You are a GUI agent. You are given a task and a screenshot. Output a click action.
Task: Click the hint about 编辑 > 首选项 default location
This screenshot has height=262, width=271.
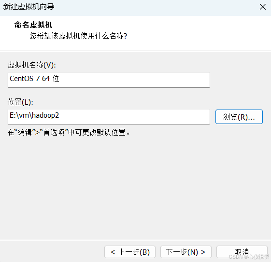(69, 132)
